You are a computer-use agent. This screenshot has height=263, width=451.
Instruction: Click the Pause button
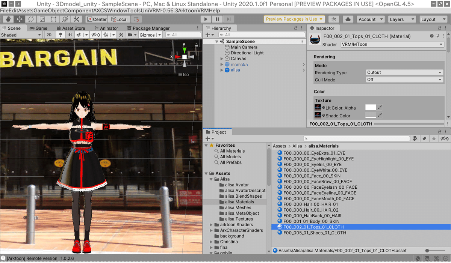[x=217, y=19]
